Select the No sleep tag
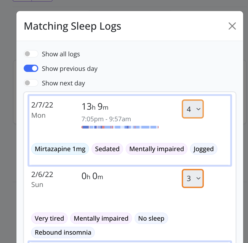 tap(151, 218)
